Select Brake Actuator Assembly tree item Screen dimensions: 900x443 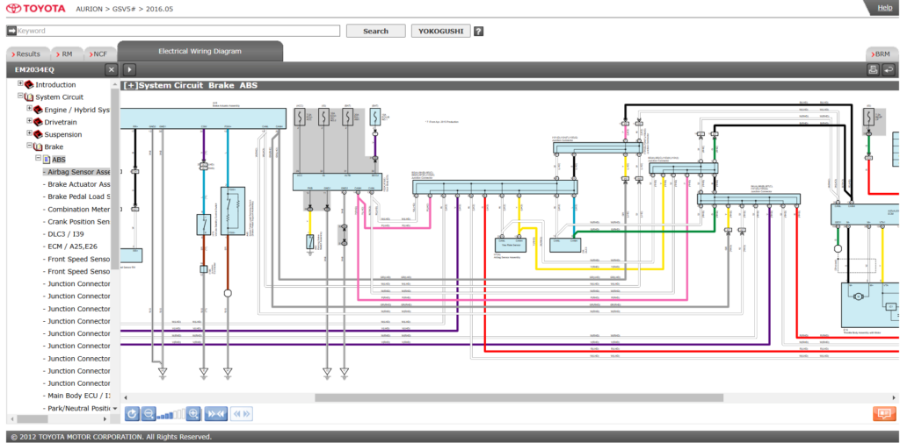(x=76, y=184)
